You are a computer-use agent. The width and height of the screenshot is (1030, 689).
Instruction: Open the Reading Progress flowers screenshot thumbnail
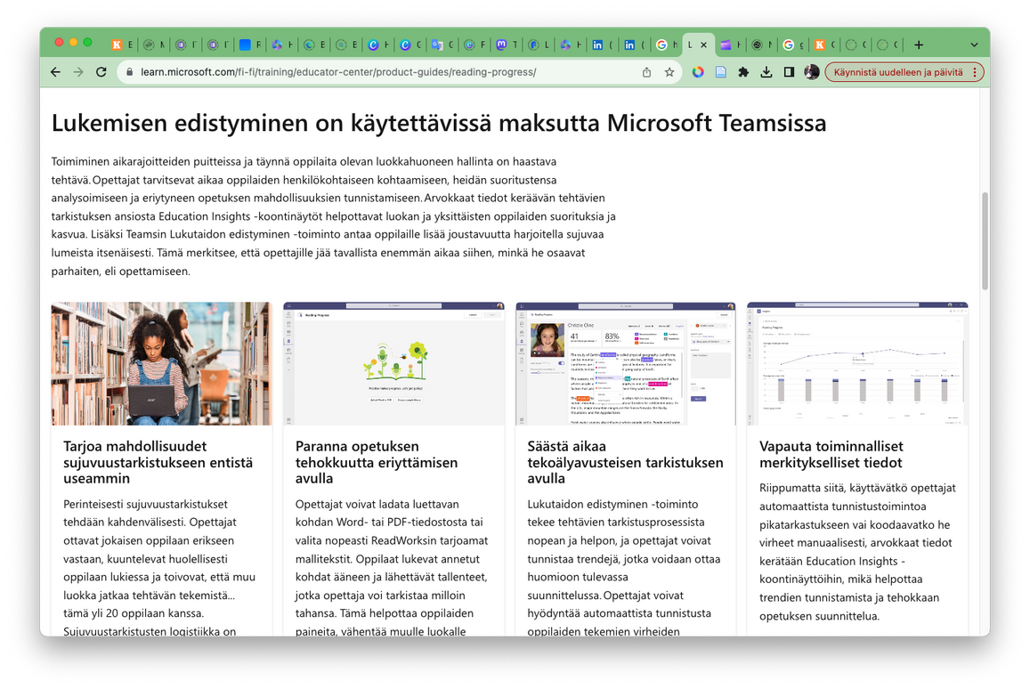pyautogui.click(x=393, y=363)
